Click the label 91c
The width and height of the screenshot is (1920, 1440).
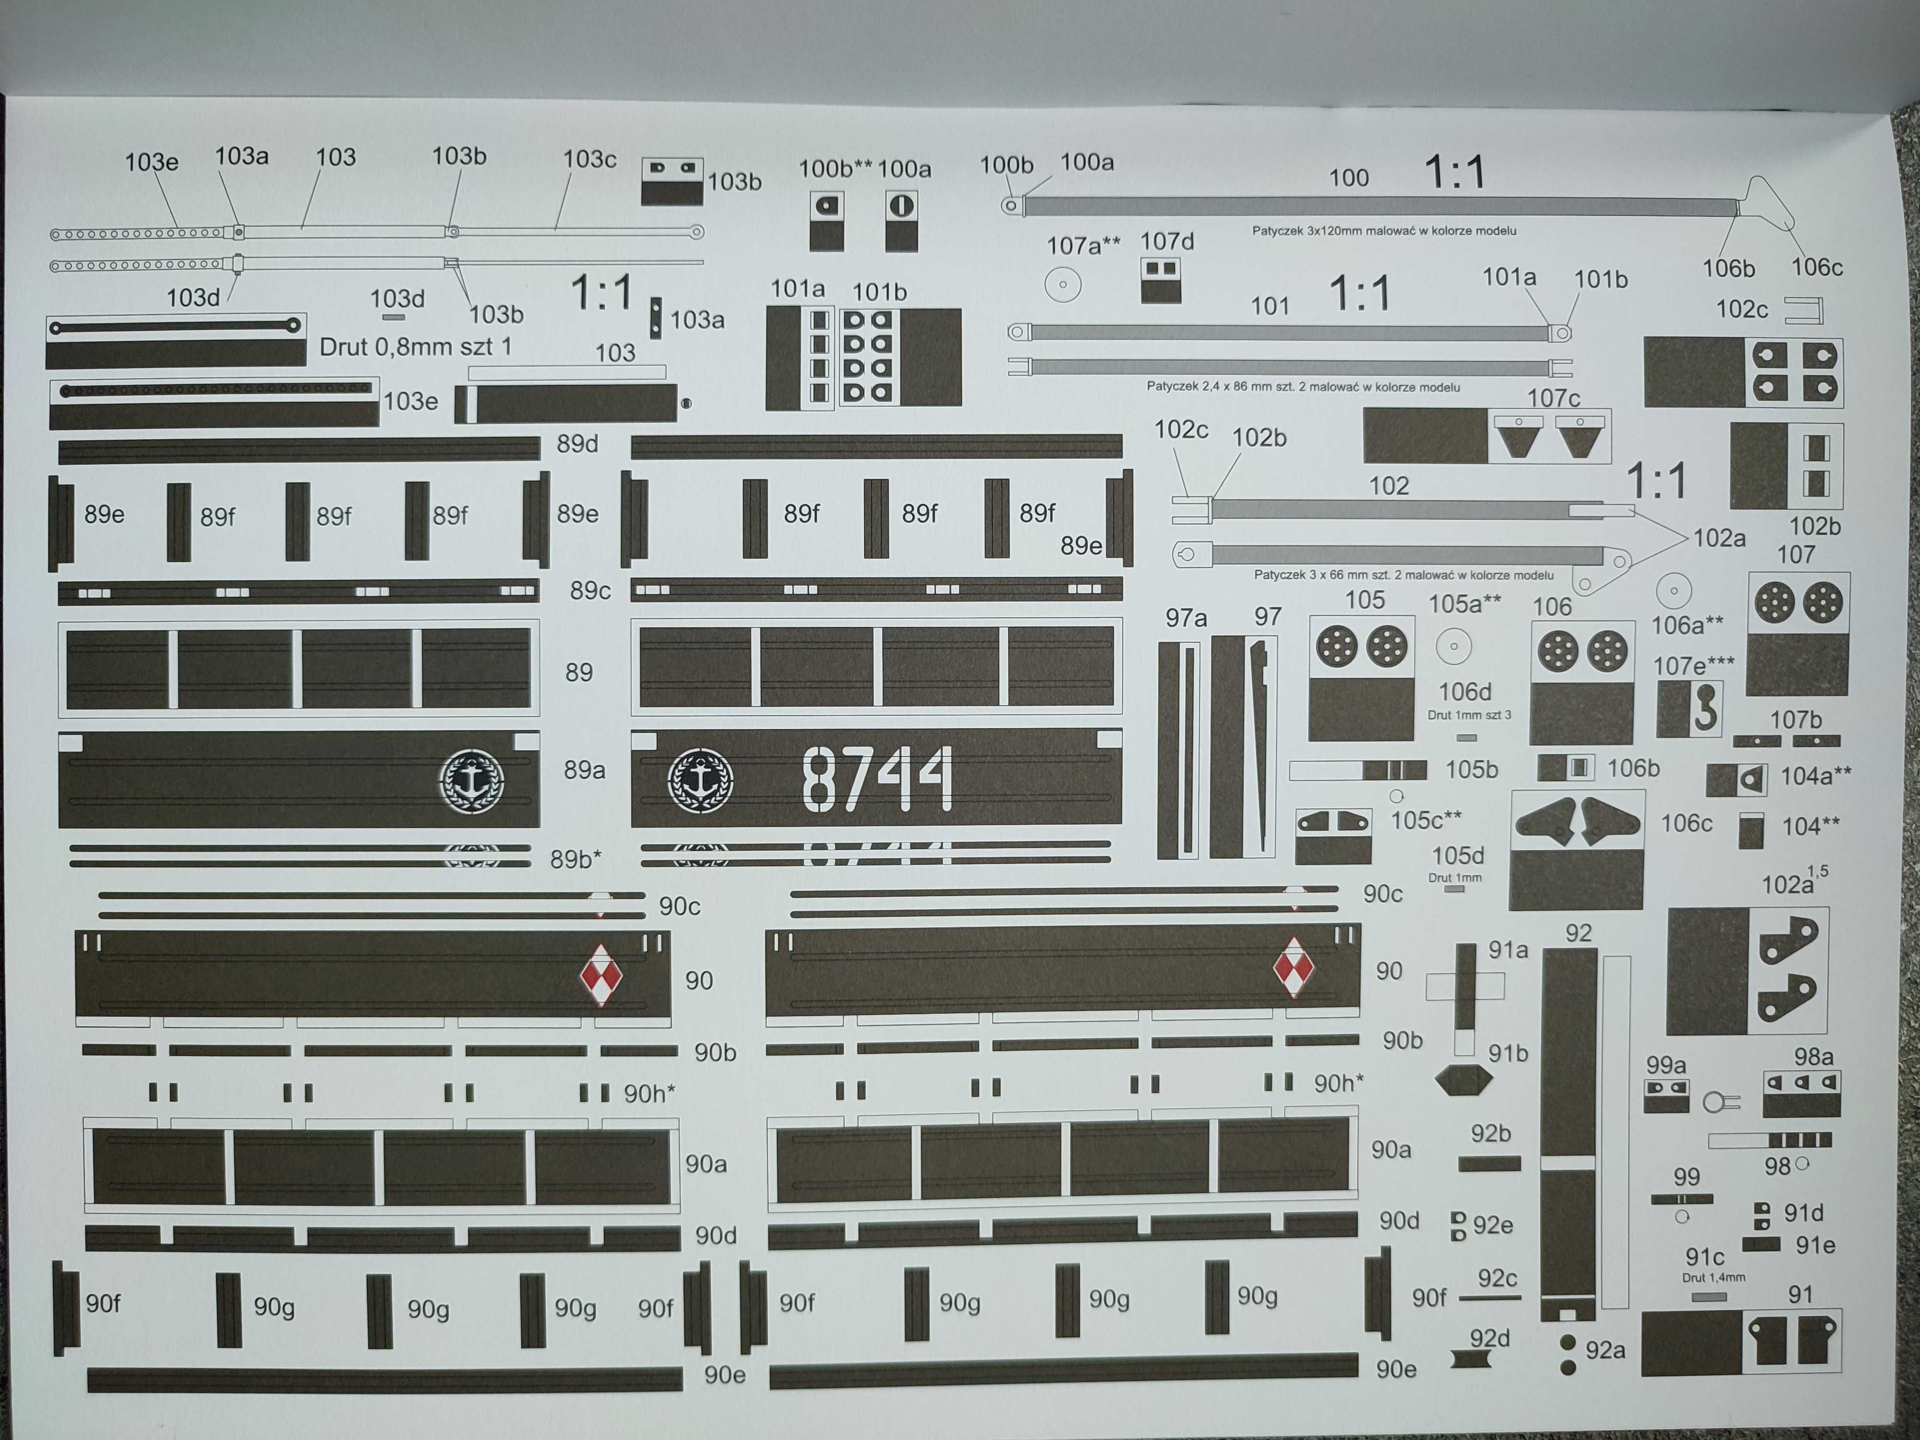[1705, 1257]
